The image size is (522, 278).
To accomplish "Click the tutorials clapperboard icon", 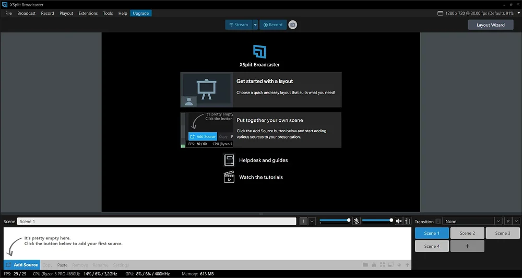I will 229,177.
